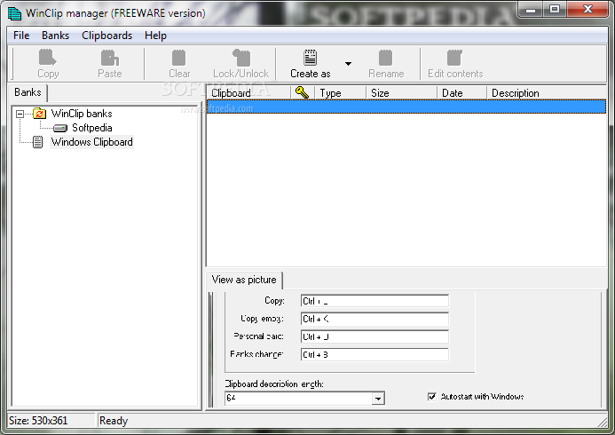Click the Copy hotkey input field

click(375, 301)
